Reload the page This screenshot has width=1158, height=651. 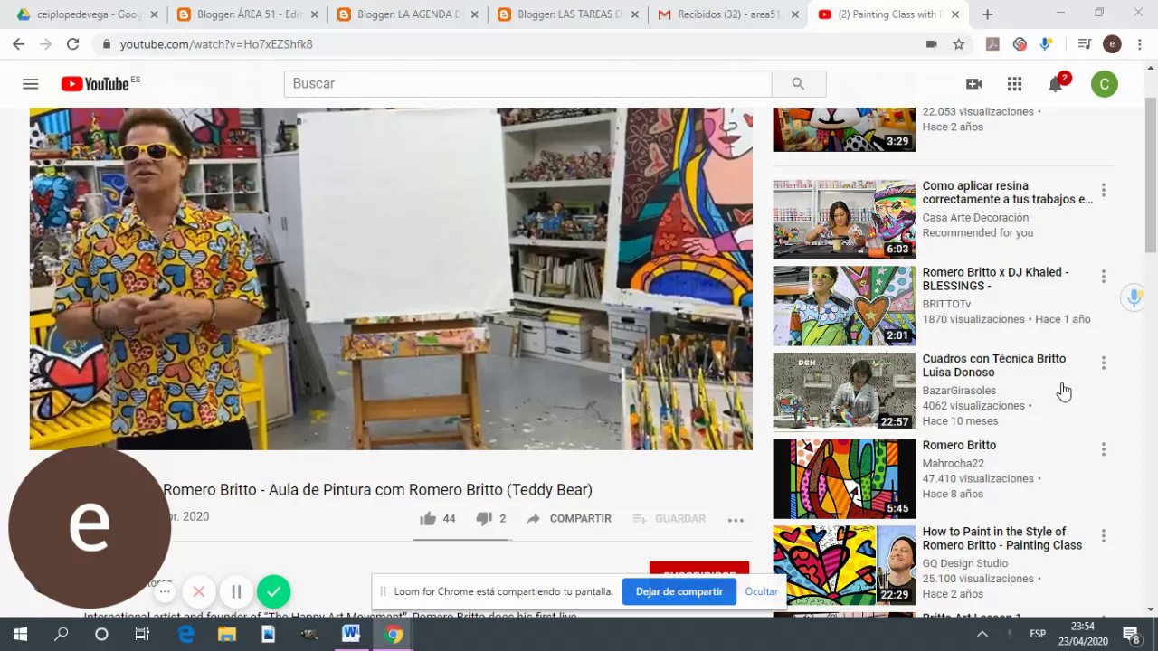[x=72, y=43]
